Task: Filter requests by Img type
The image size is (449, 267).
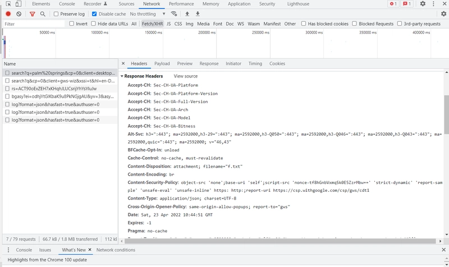Action: click(x=189, y=24)
